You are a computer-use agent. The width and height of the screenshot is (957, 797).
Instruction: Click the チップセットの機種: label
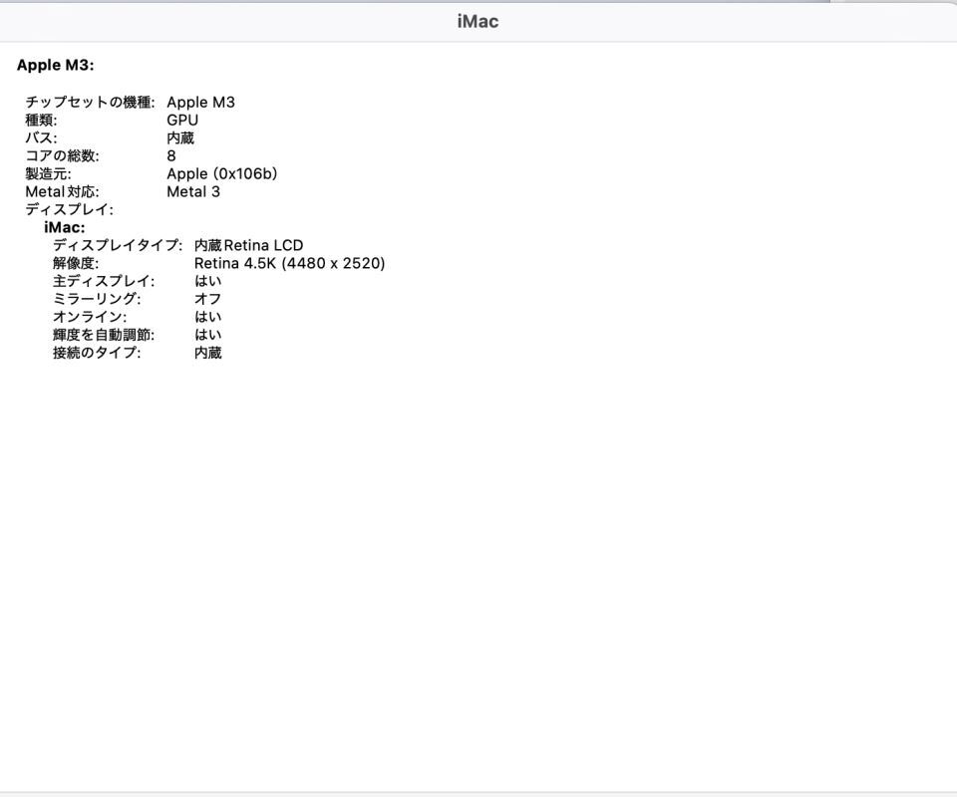91,103
